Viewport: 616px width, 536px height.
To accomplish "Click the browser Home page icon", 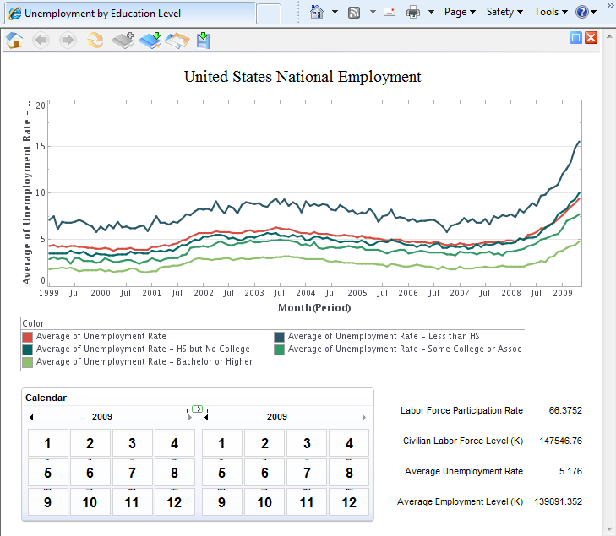I will click(317, 12).
